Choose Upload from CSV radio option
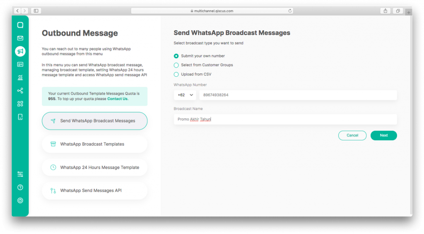Image resolution: width=424 pixels, height=234 pixels. pos(176,74)
